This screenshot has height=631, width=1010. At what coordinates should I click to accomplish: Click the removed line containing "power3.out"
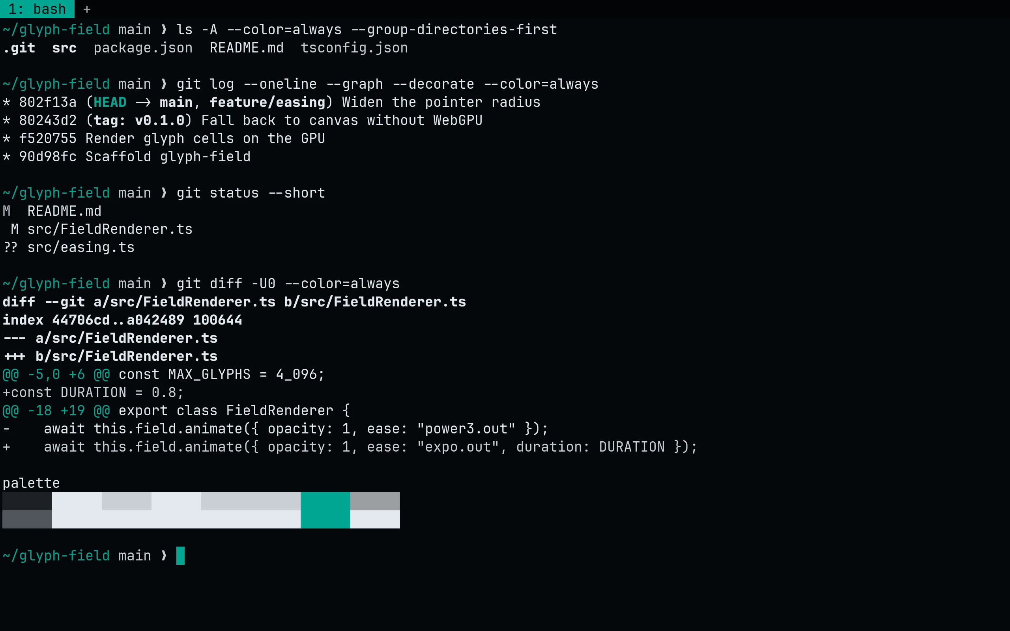pyautogui.click(x=275, y=429)
